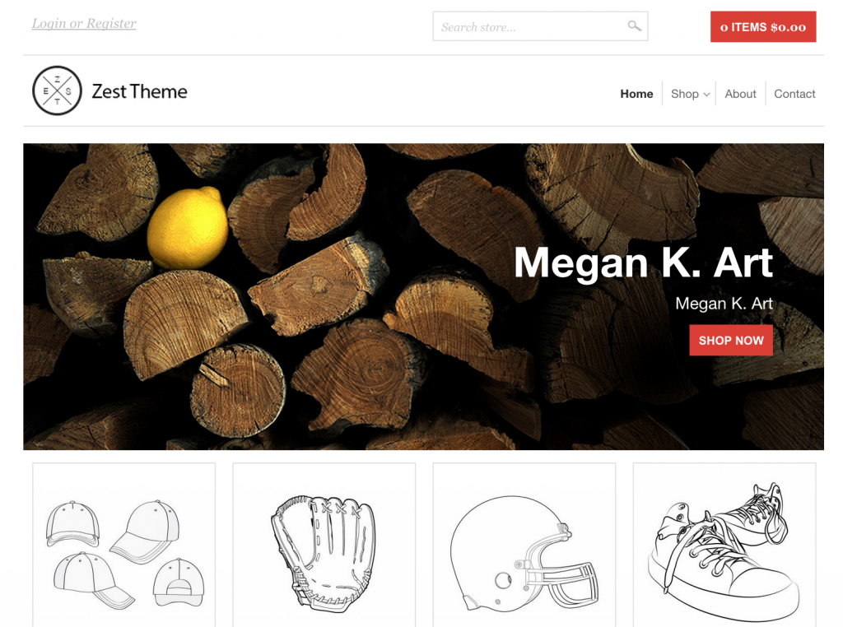Click the small Megan K. Art subtitle

(x=724, y=304)
